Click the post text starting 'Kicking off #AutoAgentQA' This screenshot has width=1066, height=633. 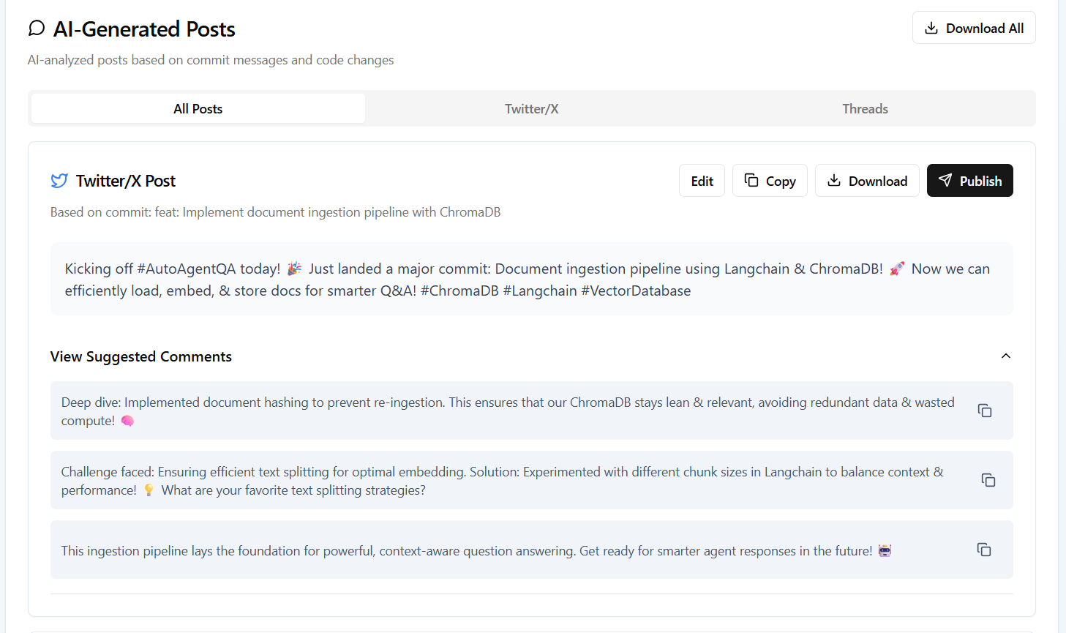(x=528, y=280)
